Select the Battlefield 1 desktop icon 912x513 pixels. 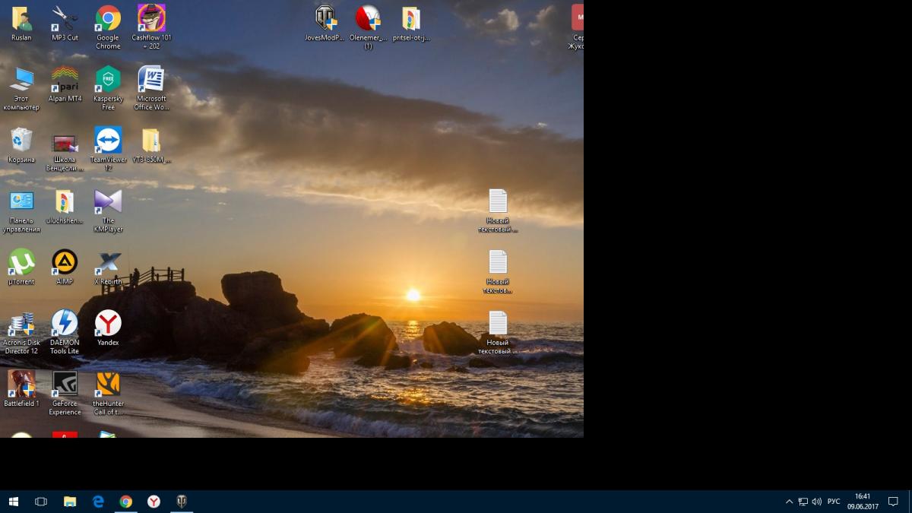tap(21, 385)
